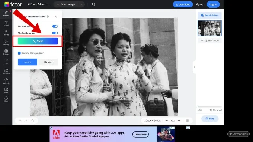
Task: Click the batch progress slider bar
Action: coord(209,107)
